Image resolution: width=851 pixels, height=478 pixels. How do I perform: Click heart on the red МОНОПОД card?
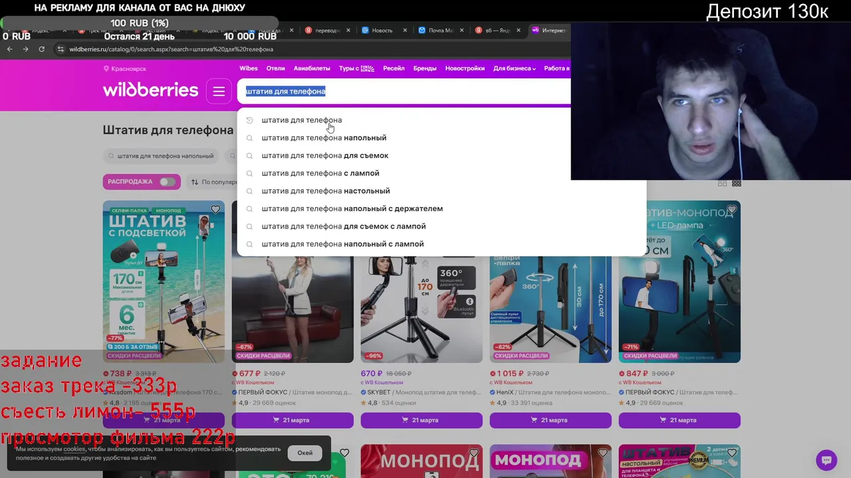[x=473, y=453]
